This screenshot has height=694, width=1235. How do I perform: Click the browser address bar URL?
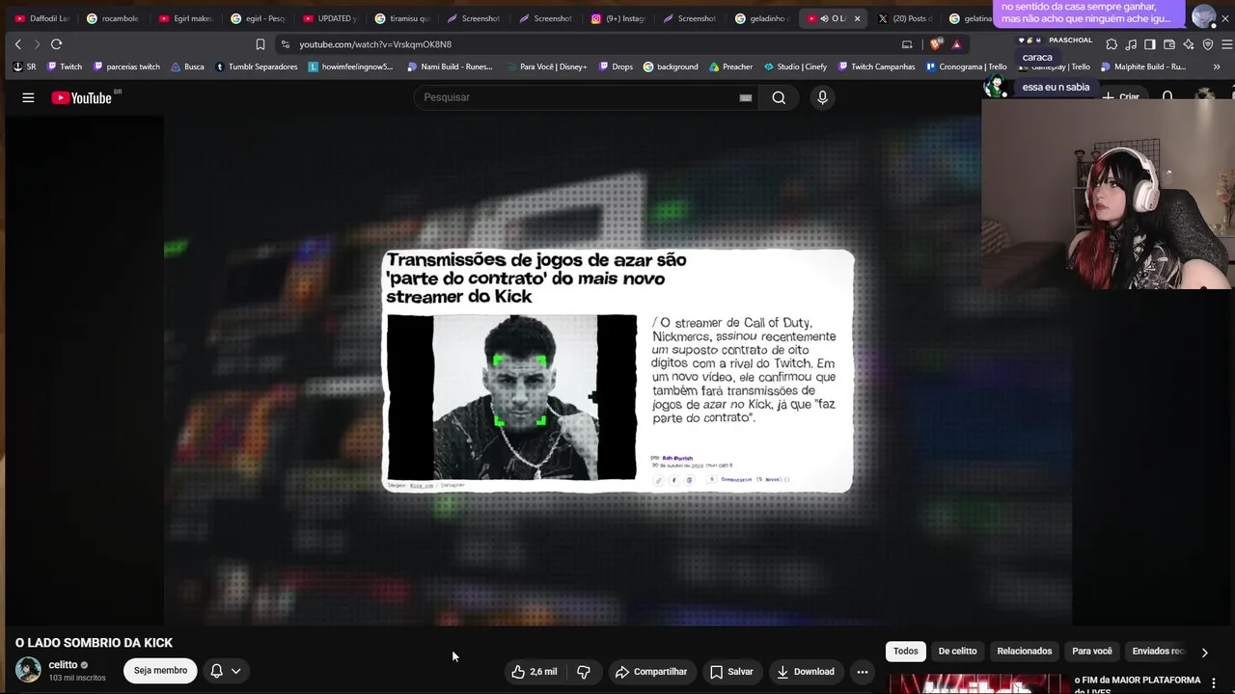coord(375,44)
